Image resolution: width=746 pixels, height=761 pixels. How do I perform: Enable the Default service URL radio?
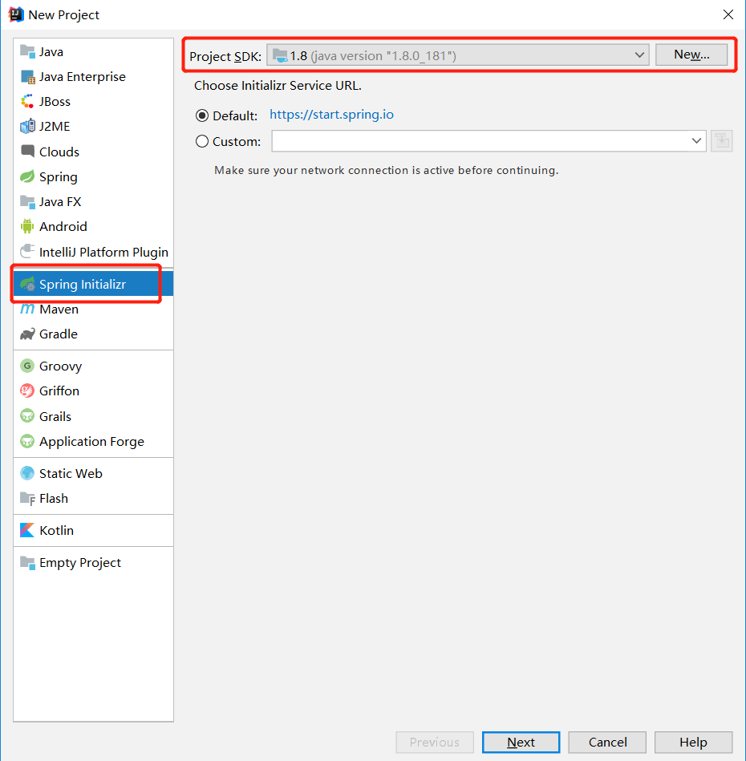click(202, 115)
